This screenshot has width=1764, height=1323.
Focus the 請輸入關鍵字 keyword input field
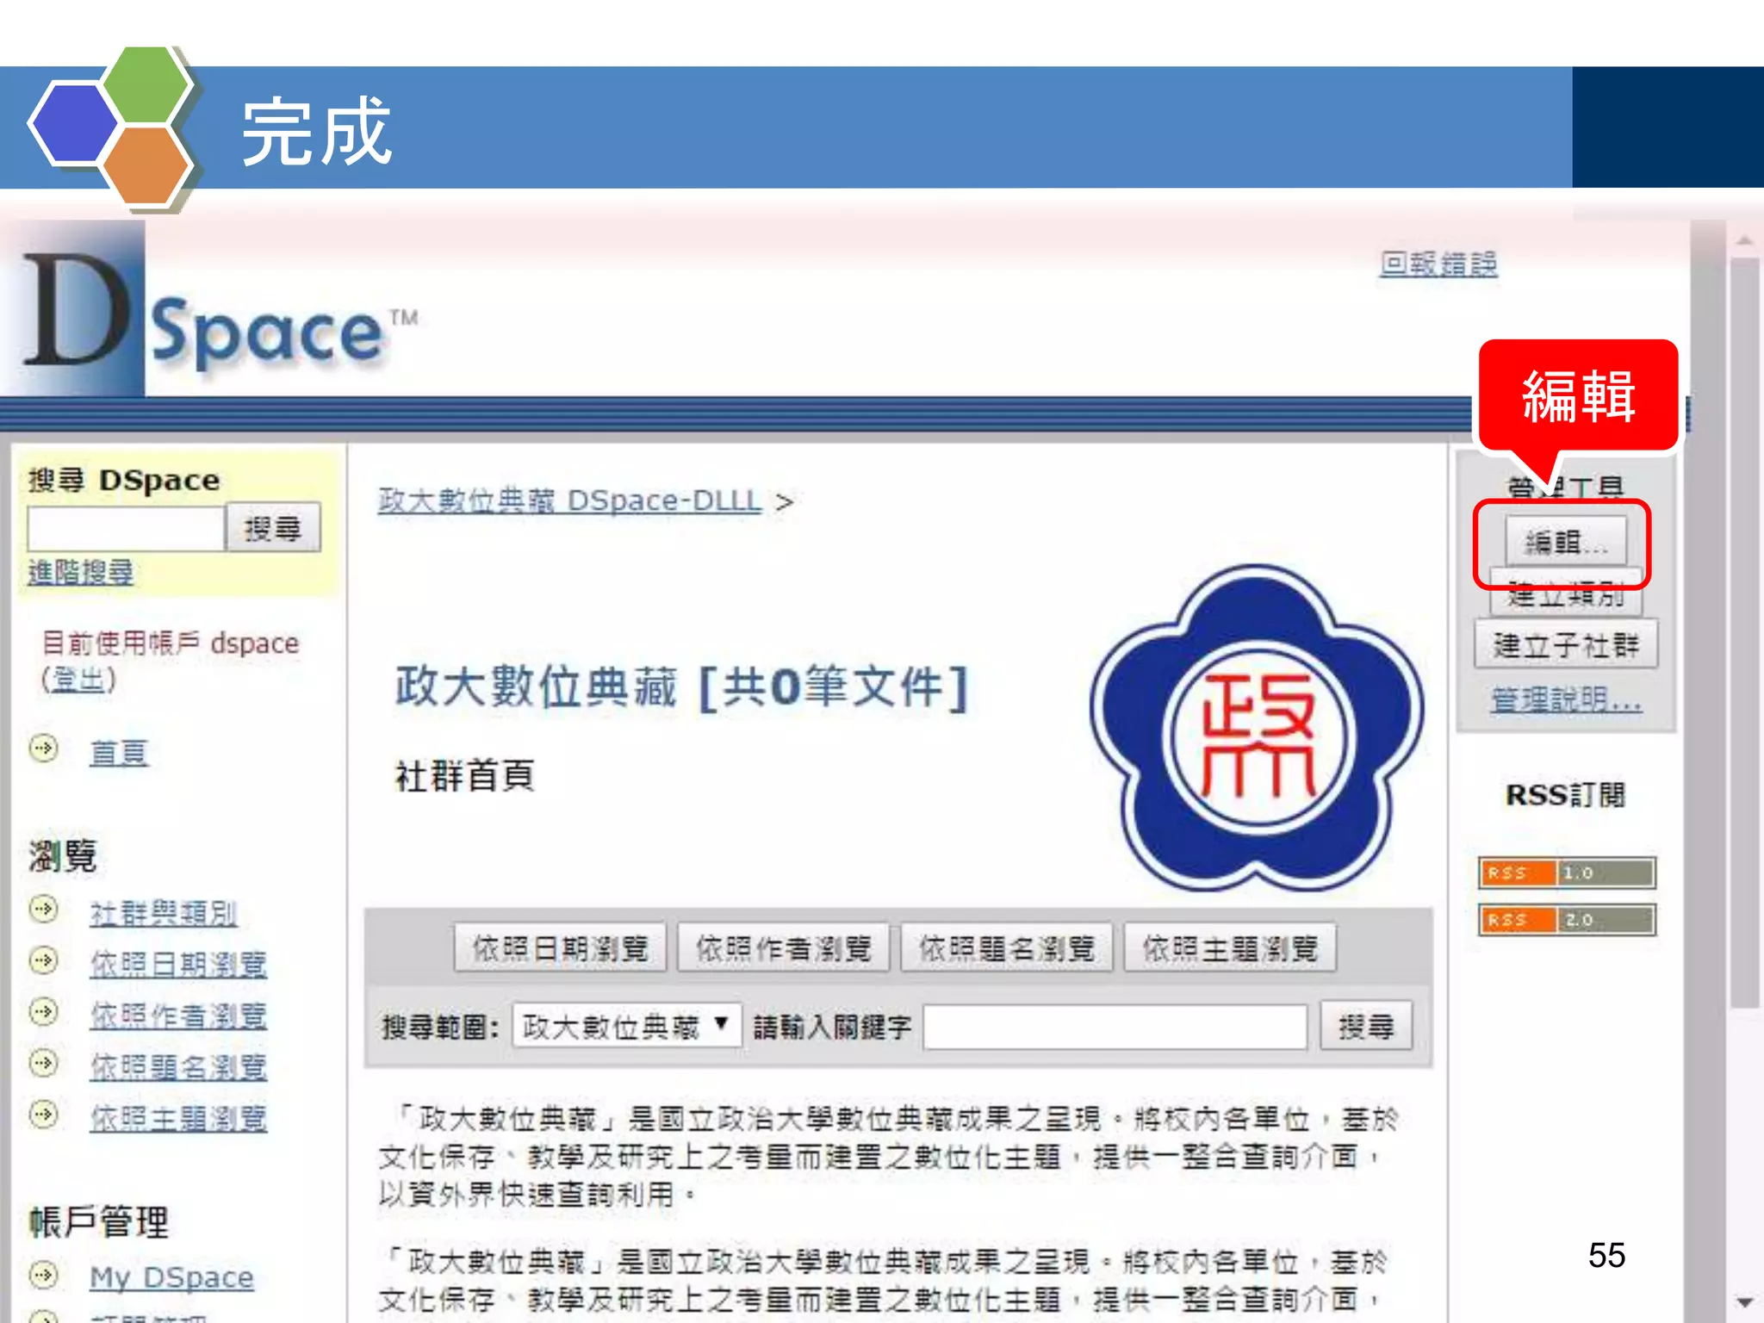tap(1115, 1026)
